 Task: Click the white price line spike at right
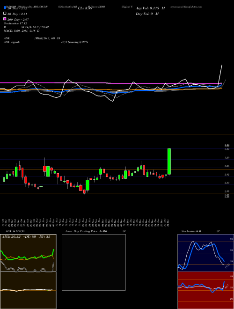(220, 75)
